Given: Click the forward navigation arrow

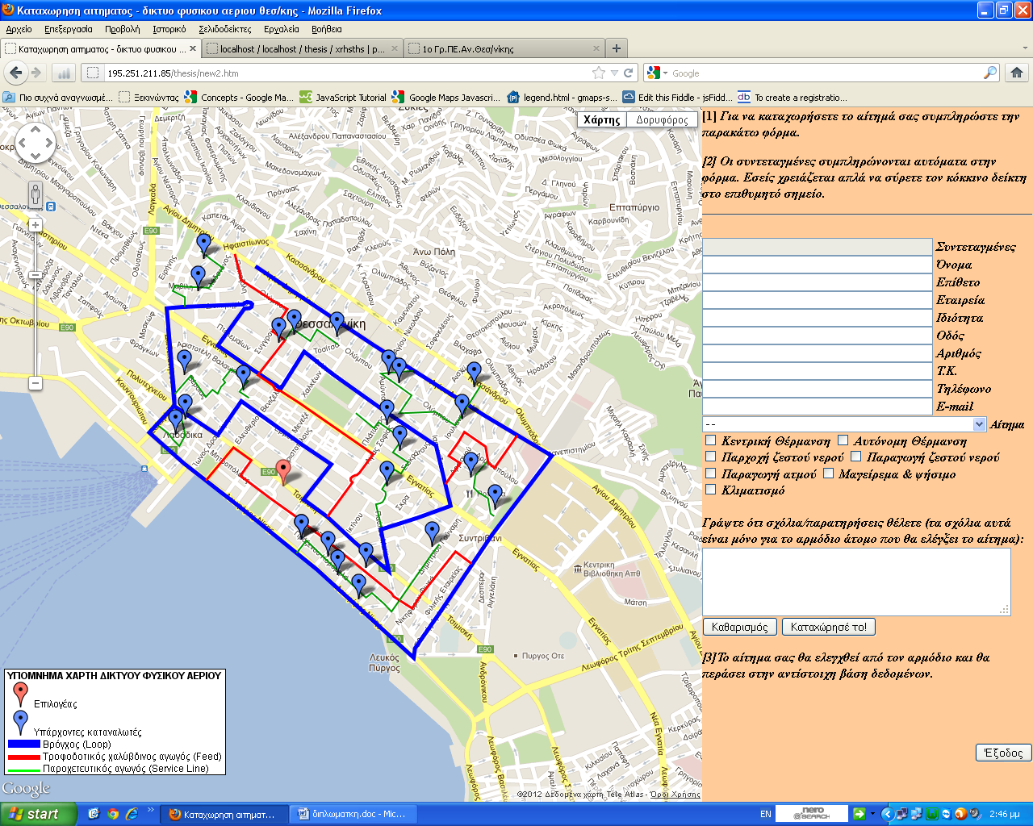Looking at the screenshot, I should (x=36, y=73).
